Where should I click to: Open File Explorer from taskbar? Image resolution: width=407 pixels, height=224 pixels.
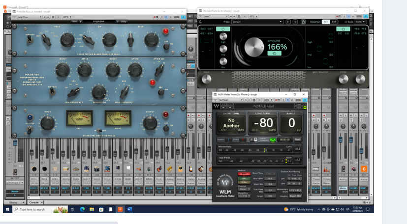pyautogui.click(x=92, y=209)
